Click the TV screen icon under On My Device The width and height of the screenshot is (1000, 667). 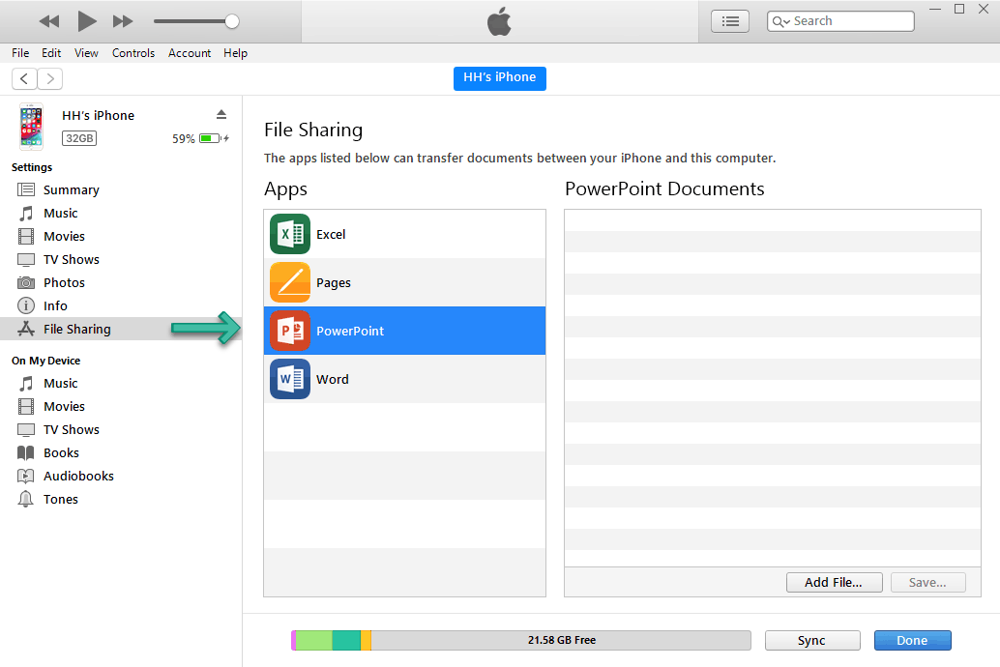[26, 430]
